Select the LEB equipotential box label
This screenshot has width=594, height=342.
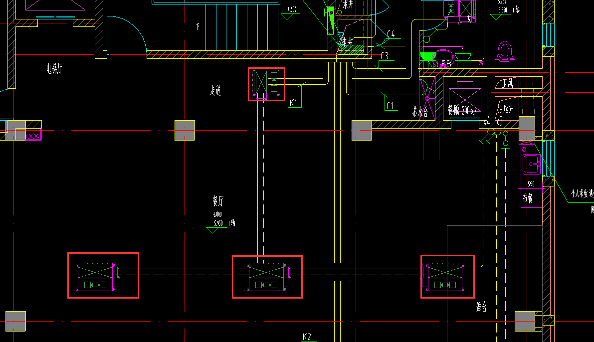(x=443, y=64)
